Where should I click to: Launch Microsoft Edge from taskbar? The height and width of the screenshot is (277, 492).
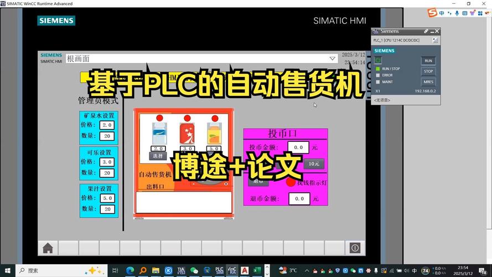click(130, 270)
